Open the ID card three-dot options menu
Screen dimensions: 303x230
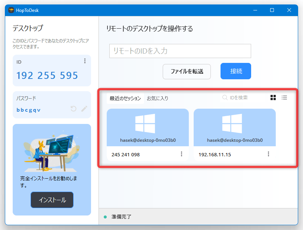85,61
